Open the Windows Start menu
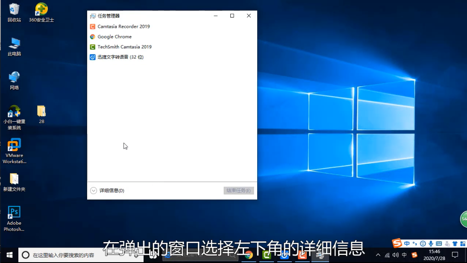The width and height of the screenshot is (467, 263). [9, 255]
